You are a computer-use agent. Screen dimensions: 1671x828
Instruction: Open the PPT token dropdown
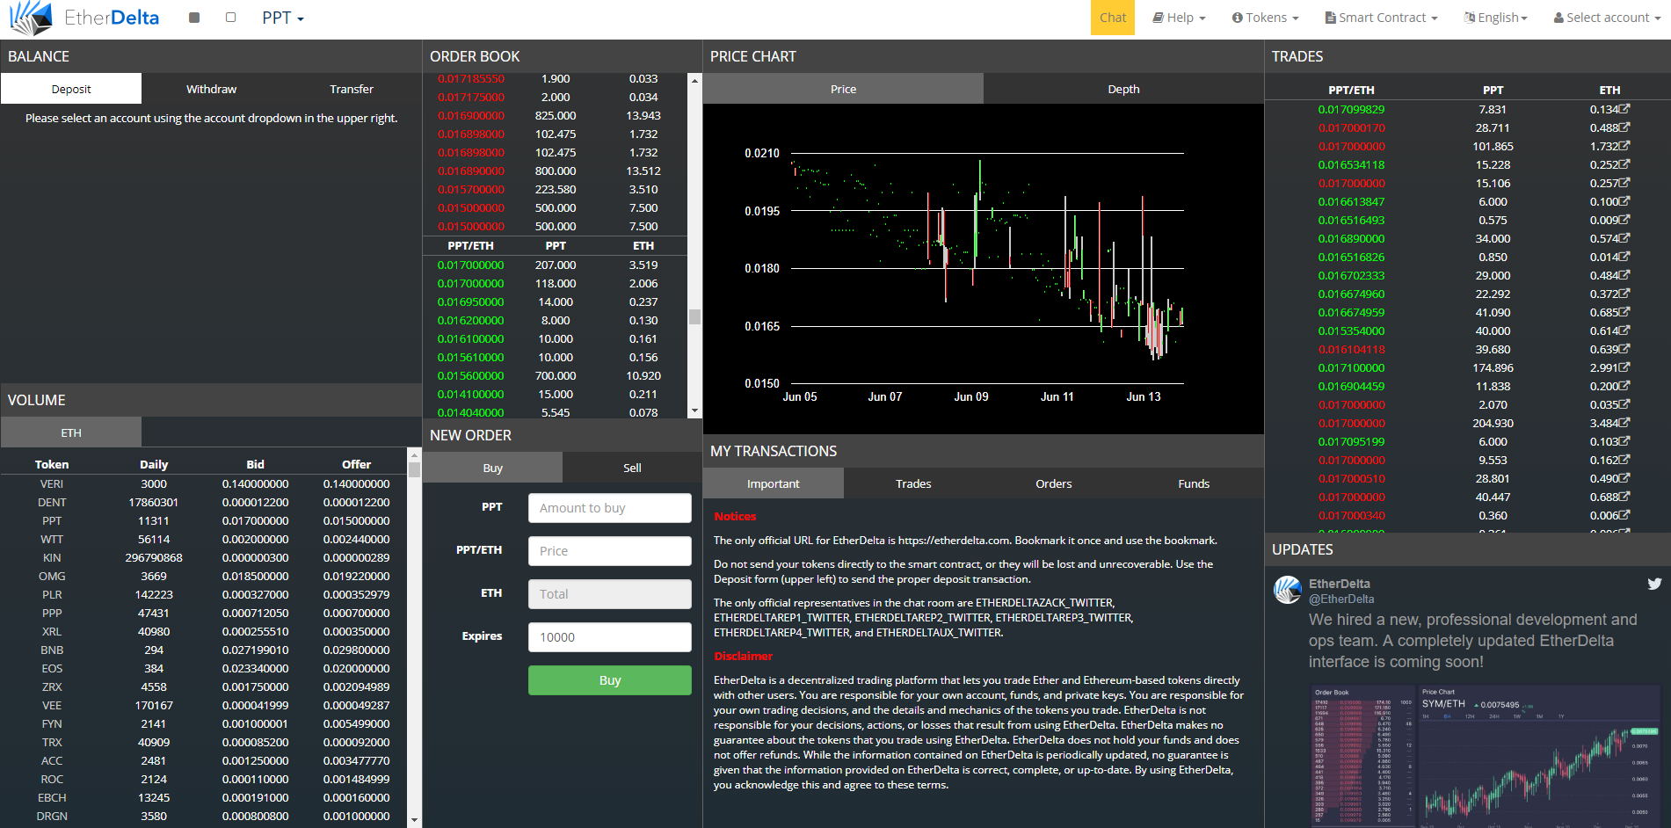283,18
